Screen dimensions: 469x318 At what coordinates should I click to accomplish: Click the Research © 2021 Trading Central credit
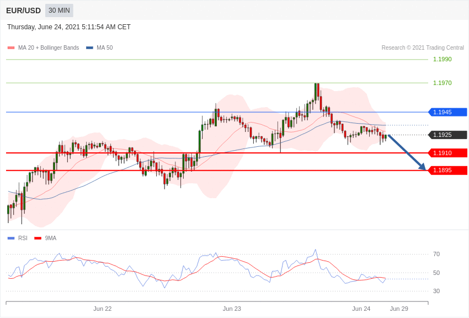click(423, 47)
